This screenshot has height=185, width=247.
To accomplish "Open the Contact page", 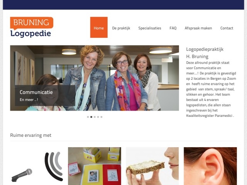I will (x=227, y=28).
